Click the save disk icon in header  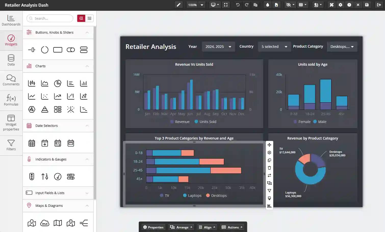tap(367, 5)
